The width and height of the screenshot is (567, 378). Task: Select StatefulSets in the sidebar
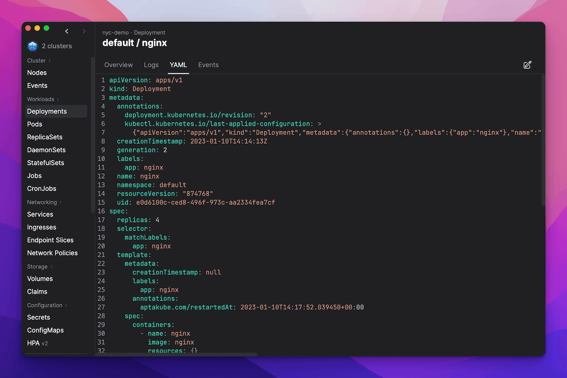[45, 162]
